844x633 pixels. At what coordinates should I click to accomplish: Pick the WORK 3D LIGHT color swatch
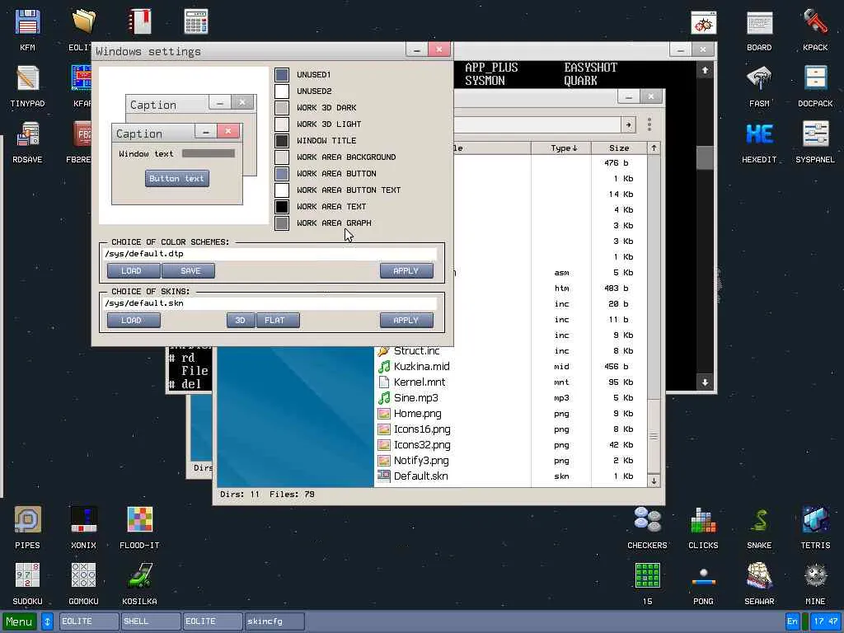282,124
